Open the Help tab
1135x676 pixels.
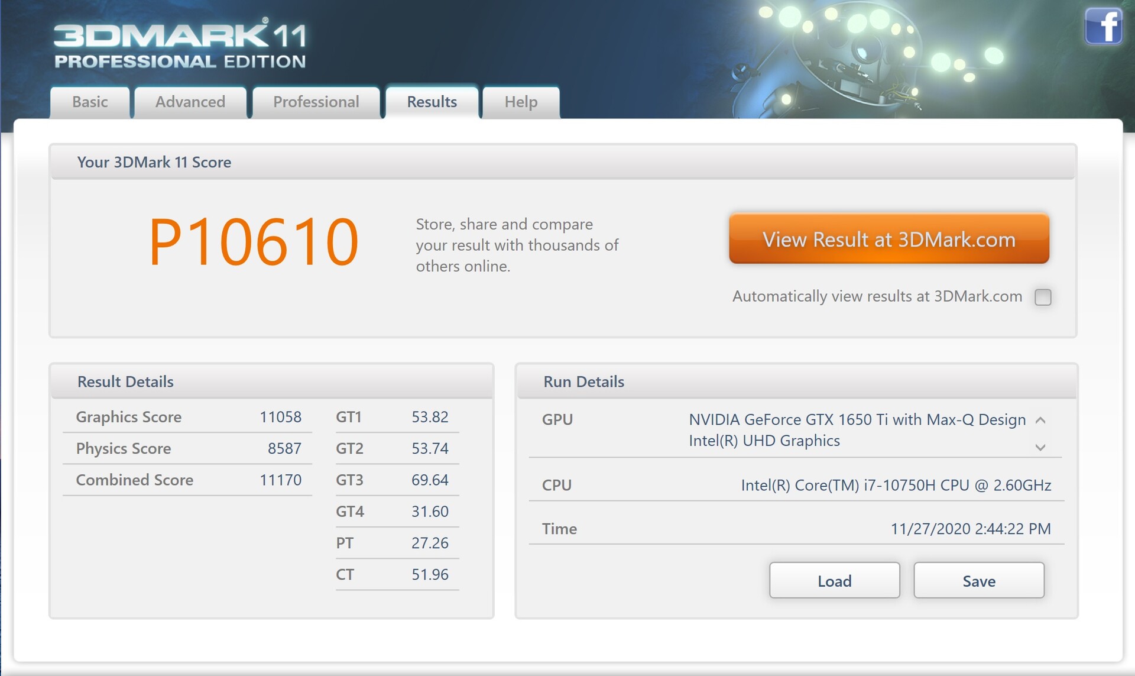click(x=521, y=102)
